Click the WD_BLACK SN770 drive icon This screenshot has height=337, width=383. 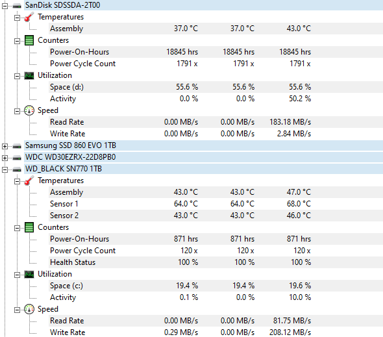[17, 169]
